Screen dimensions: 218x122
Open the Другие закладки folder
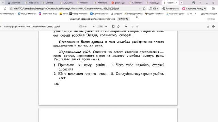209,14
